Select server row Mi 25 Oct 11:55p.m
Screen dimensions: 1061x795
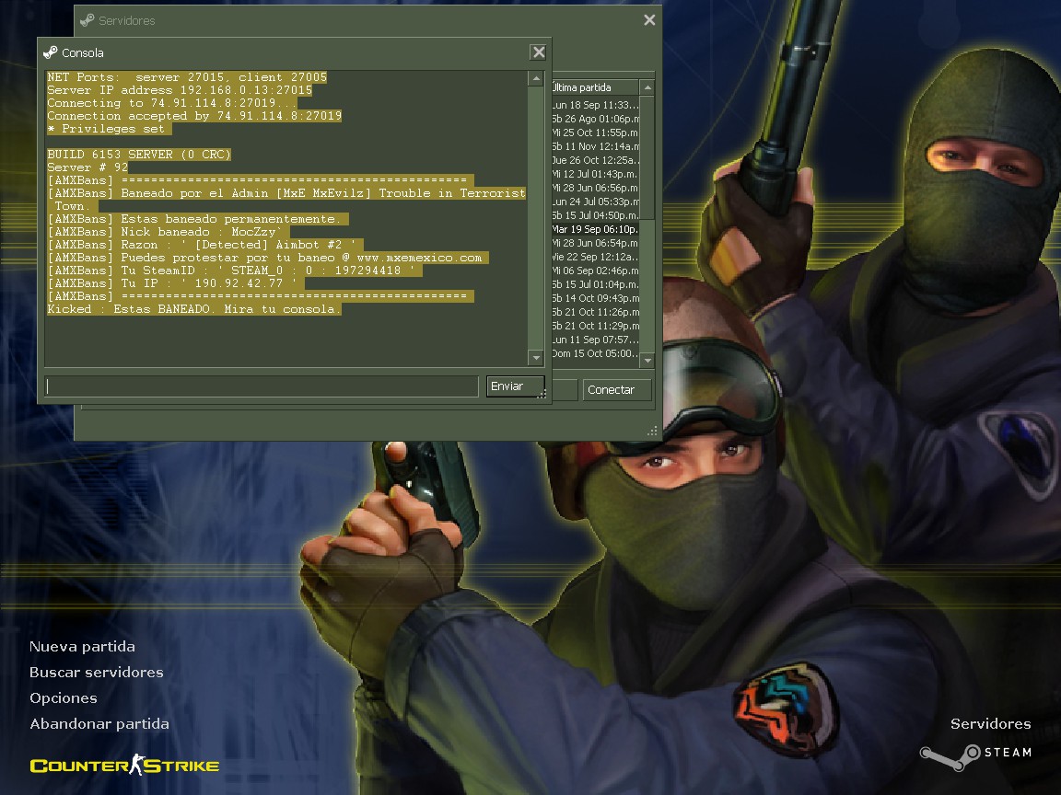point(595,132)
